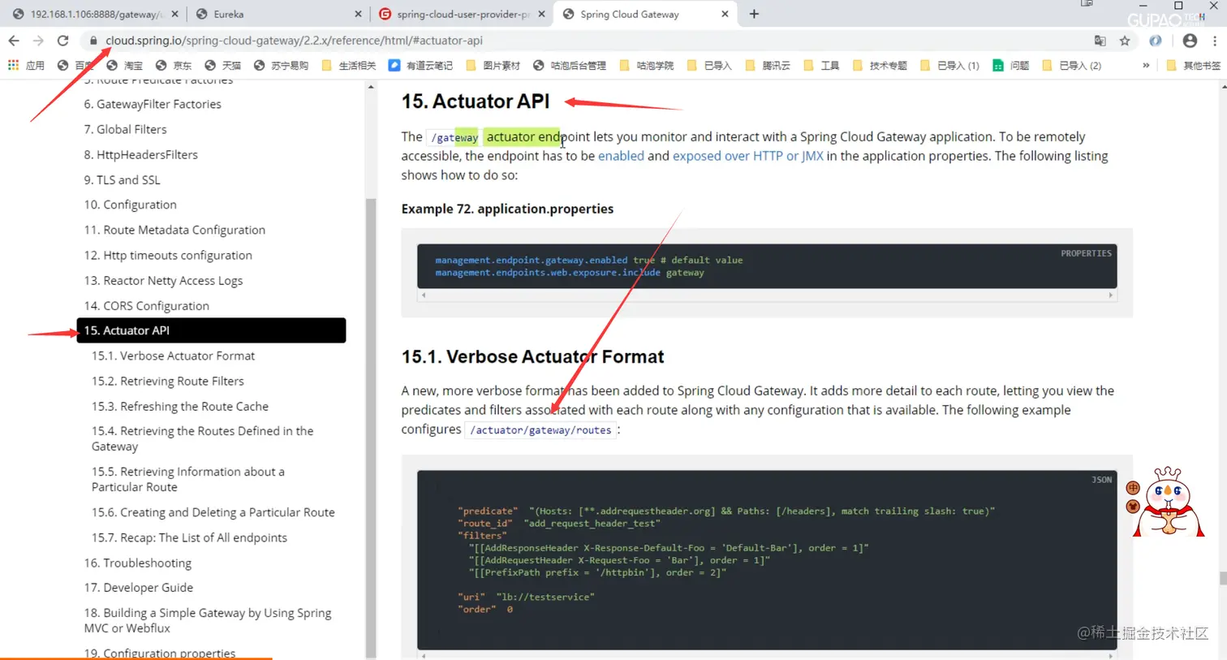
Task: Show hidden bookmarks via overflow chevron
Action: (x=1146, y=66)
